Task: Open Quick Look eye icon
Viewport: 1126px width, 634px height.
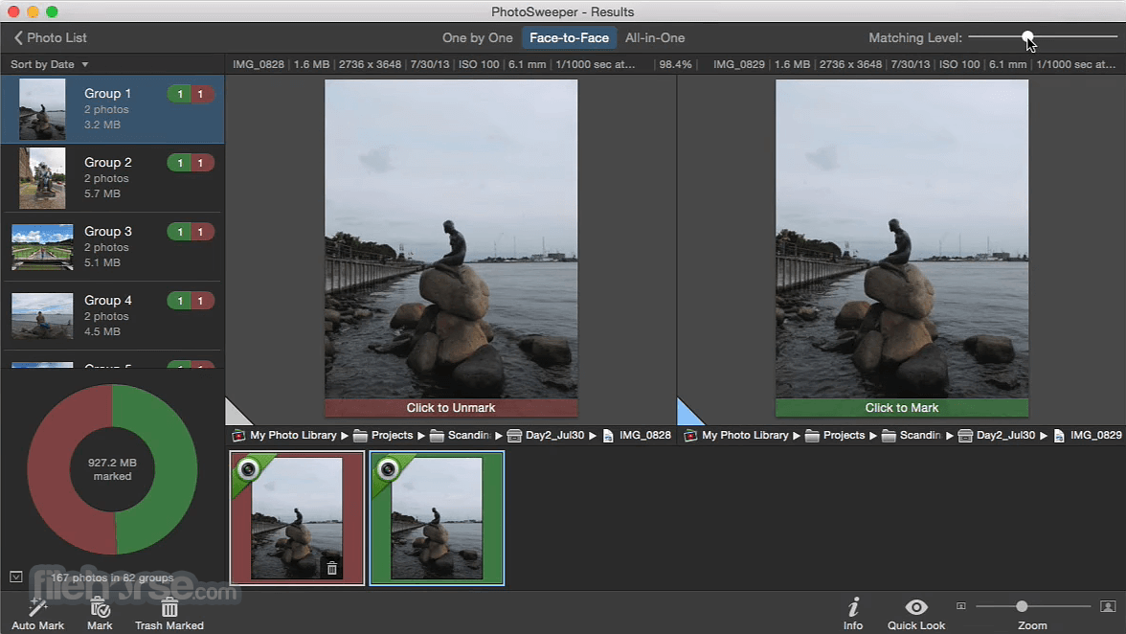Action: (x=916, y=607)
